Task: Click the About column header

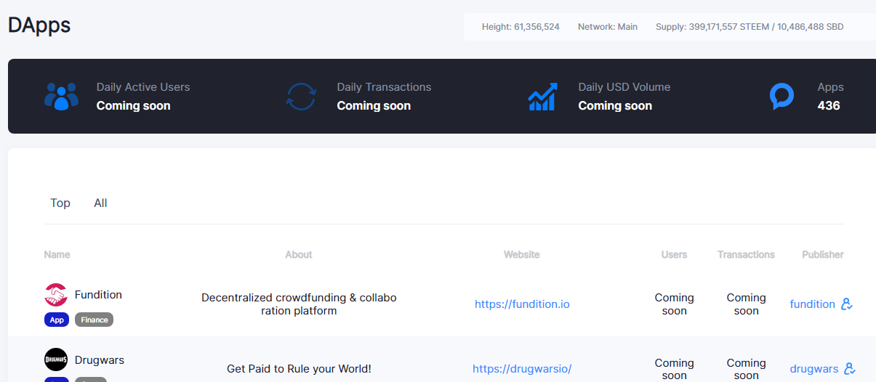Action: tap(299, 255)
